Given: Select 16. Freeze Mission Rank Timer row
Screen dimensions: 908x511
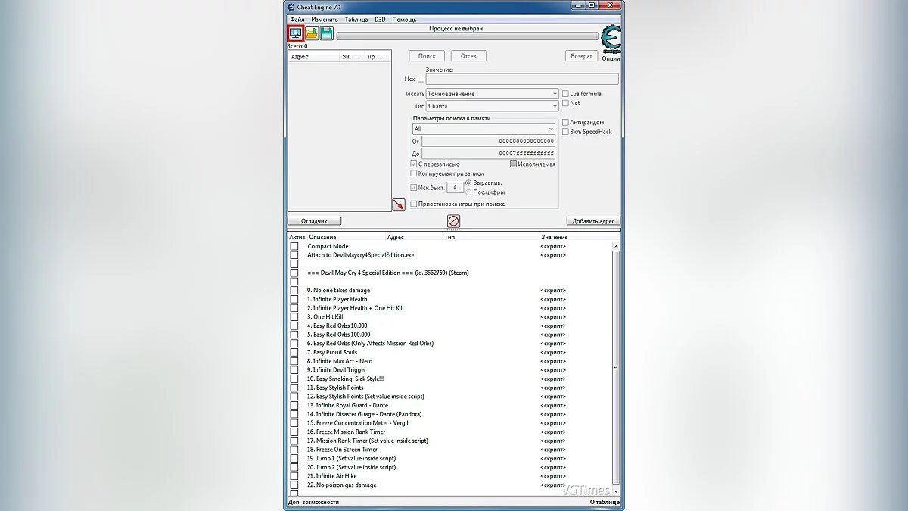Looking at the screenshot, I should tap(450, 432).
